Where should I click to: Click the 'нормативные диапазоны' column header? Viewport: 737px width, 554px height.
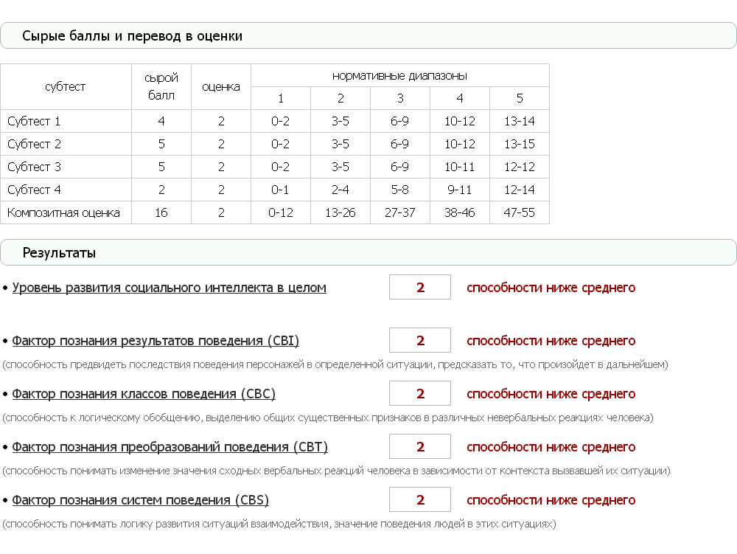pos(399,75)
